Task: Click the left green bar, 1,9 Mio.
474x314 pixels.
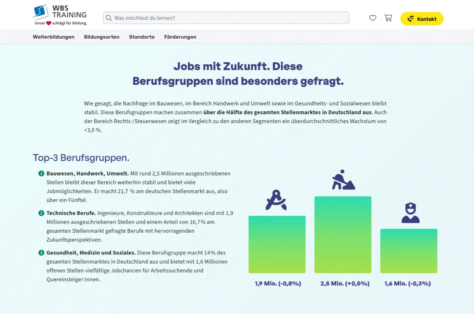Action: pyautogui.click(x=277, y=244)
